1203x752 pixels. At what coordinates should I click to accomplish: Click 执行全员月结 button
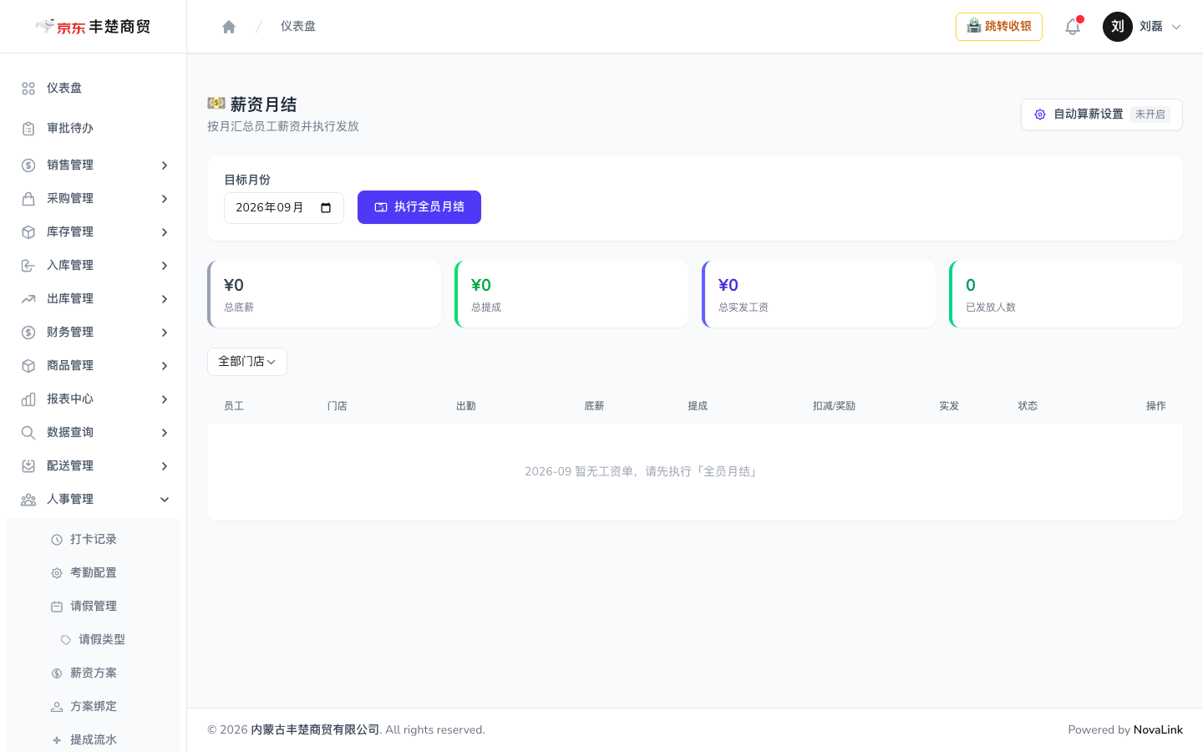tap(419, 207)
